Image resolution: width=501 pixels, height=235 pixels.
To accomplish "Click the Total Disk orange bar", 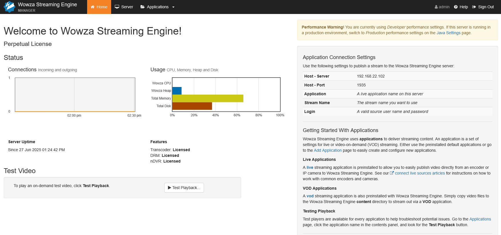I will pos(192,106).
